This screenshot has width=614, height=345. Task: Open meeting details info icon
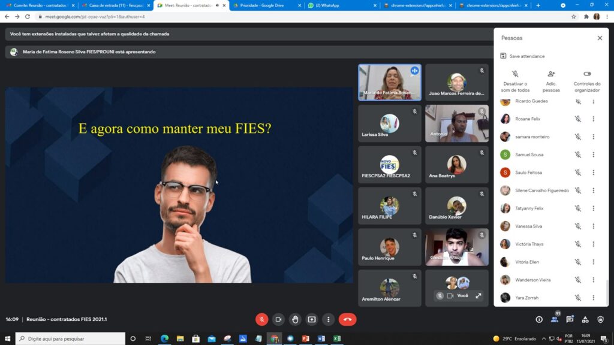539,320
